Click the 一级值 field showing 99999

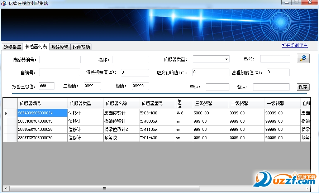141,86
